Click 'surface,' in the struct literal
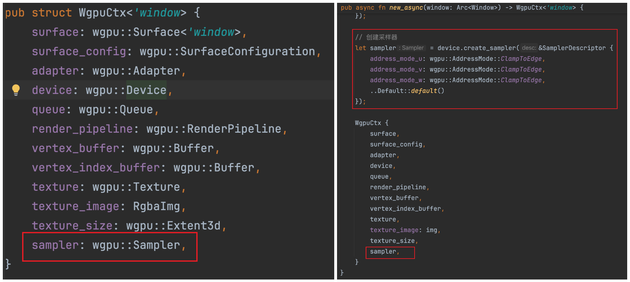Screen dimensions: 630x282 [385, 134]
